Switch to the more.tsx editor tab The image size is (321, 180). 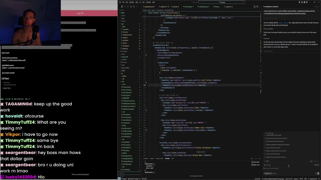175,7
